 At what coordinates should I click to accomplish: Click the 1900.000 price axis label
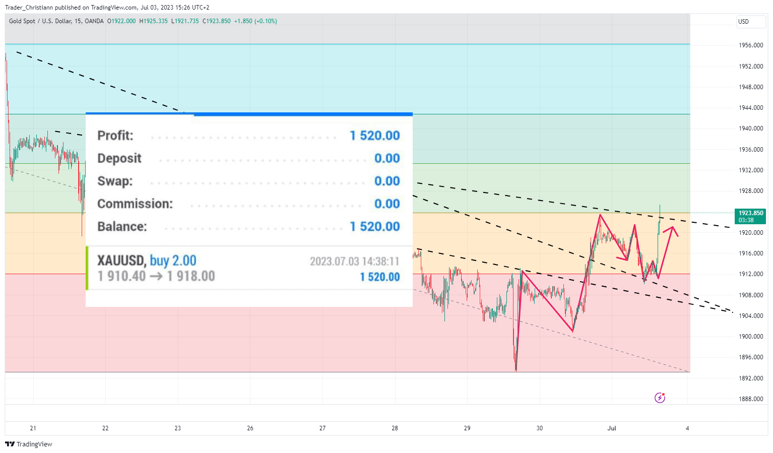(751, 337)
